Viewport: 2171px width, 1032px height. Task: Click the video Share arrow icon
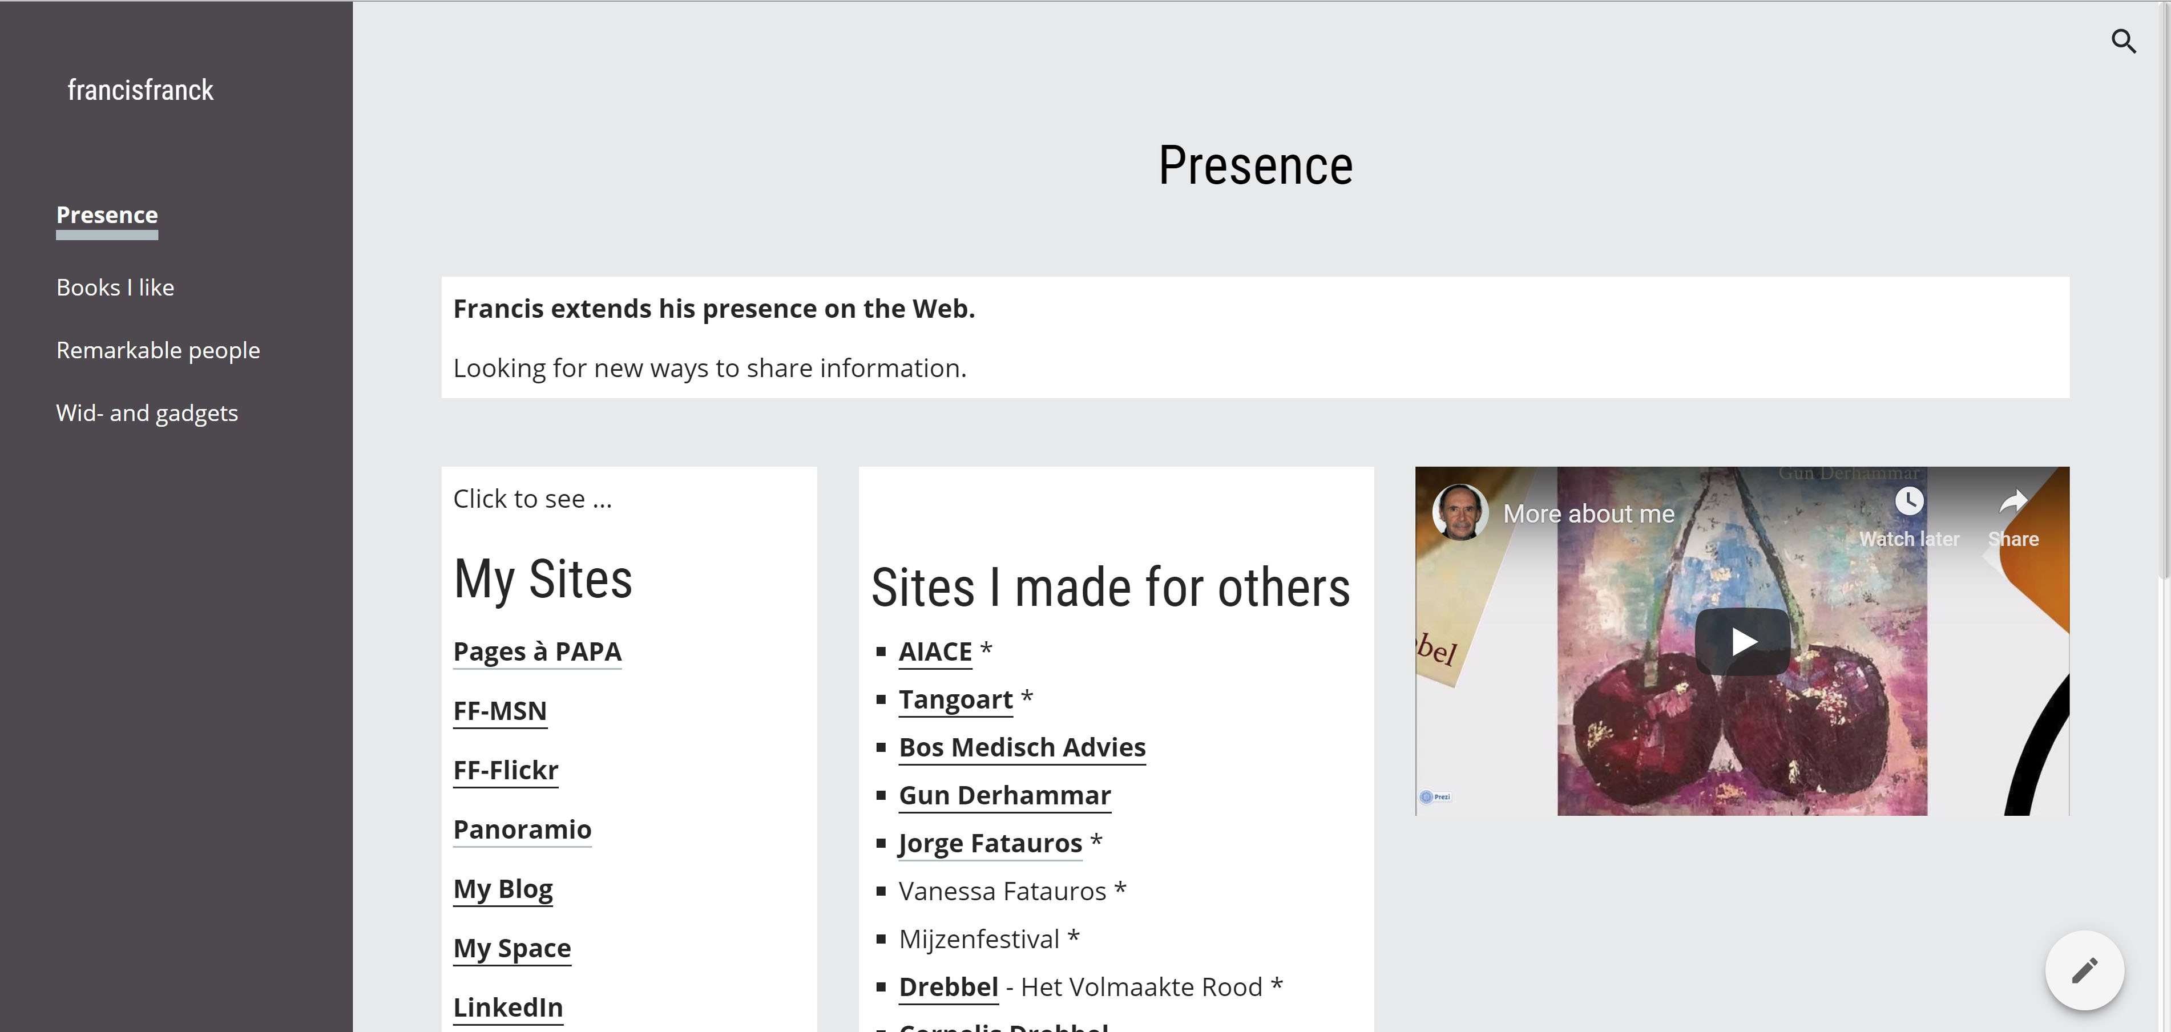(2013, 502)
